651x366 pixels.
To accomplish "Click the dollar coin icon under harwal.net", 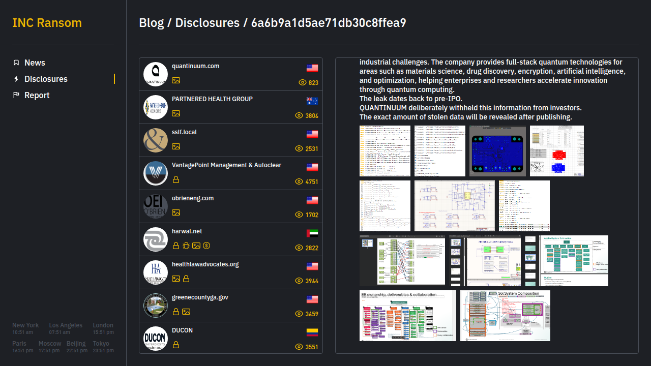I will 206,246.
